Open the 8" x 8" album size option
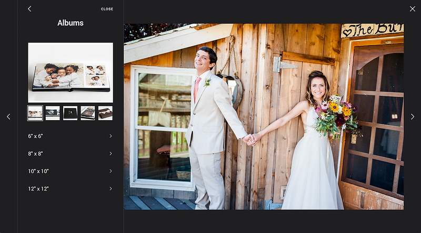Image resolution: width=421 pixels, height=233 pixels. 35,154
